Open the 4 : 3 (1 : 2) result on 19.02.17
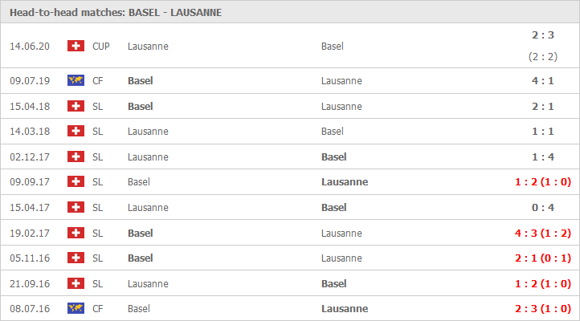580x321 pixels. pyautogui.click(x=542, y=233)
